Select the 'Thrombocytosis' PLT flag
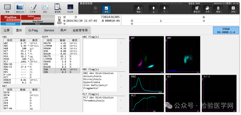Screen dimensions: 241x115 (94, 101)
